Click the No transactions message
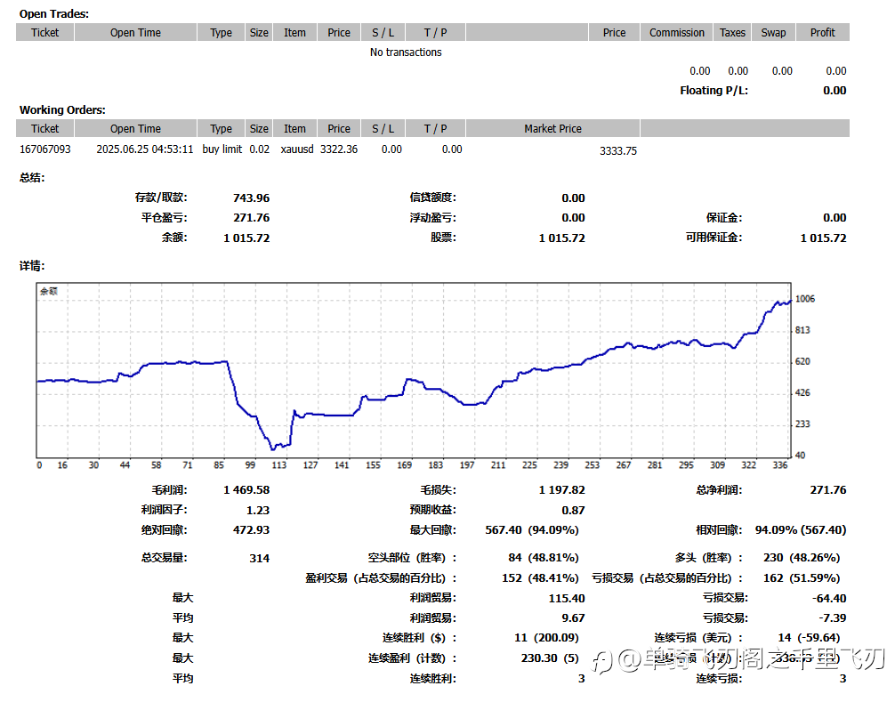 coord(406,52)
